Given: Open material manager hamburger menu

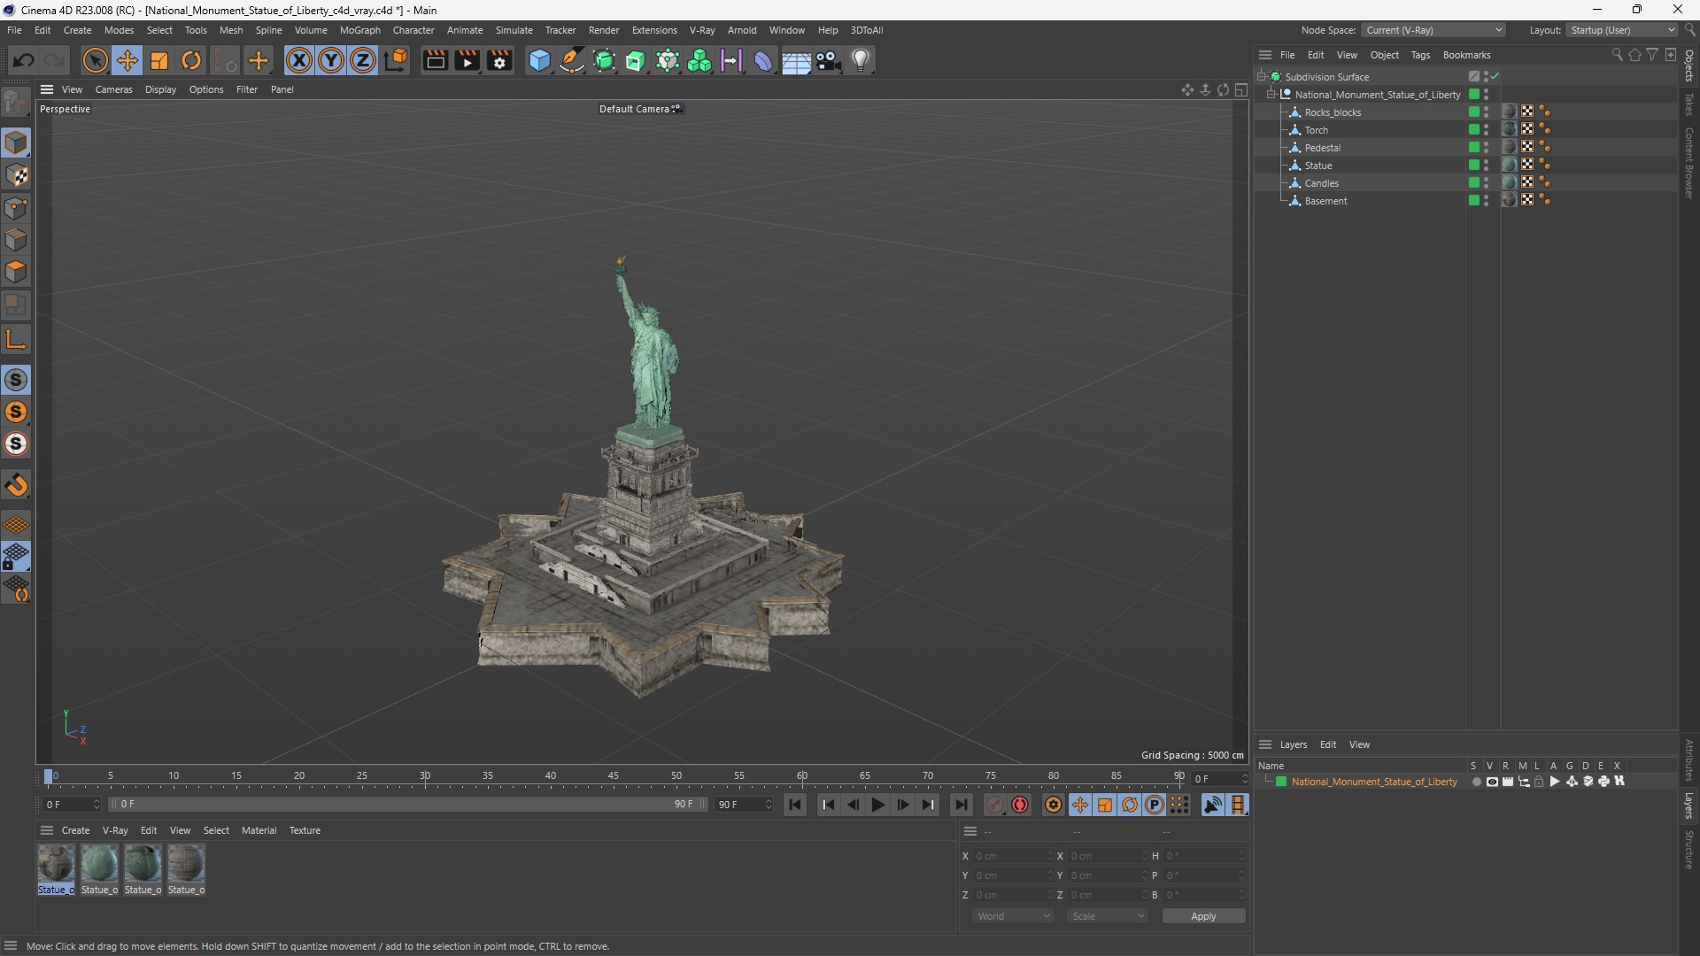Looking at the screenshot, I should point(47,830).
